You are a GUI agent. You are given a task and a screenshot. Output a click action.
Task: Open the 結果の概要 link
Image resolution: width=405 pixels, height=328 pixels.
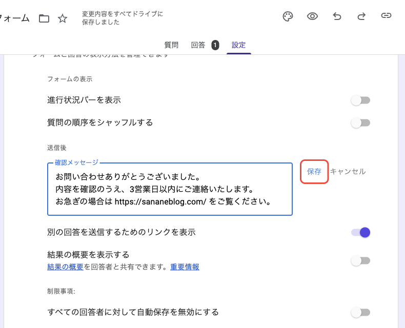(65, 267)
